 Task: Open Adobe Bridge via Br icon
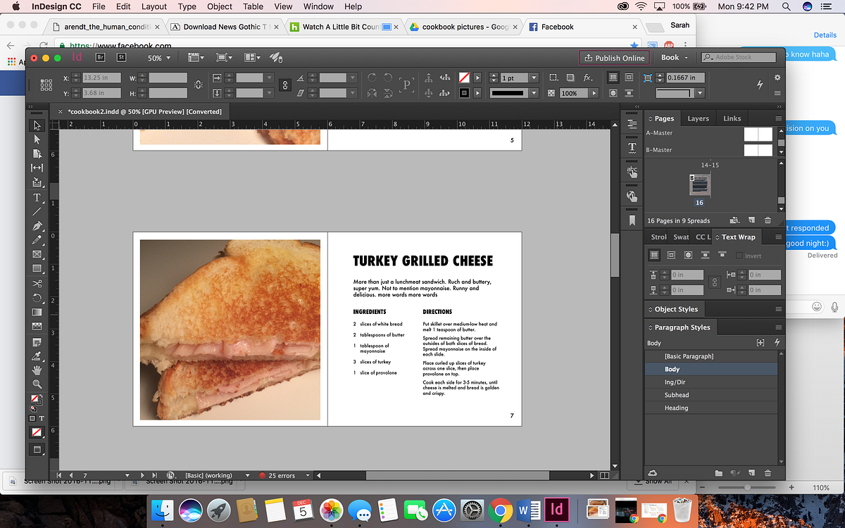(x=100, y=58)
